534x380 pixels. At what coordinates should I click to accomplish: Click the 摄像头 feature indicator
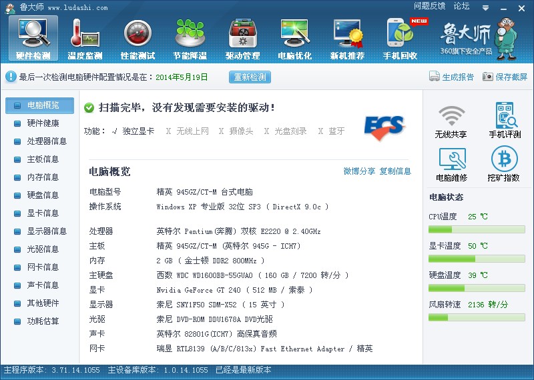coord(236,131)
